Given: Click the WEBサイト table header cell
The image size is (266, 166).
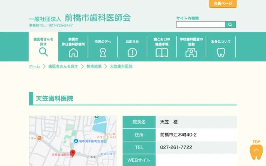Looking at the screenshot, I should [139, 160].
